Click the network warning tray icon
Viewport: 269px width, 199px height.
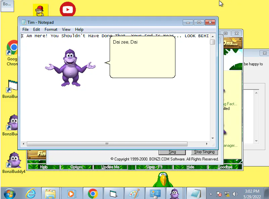[227, 194]
